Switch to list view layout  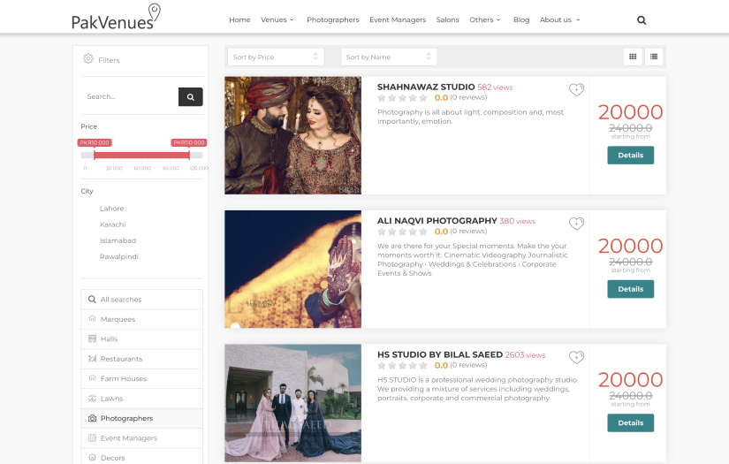[x=654, y=57]
